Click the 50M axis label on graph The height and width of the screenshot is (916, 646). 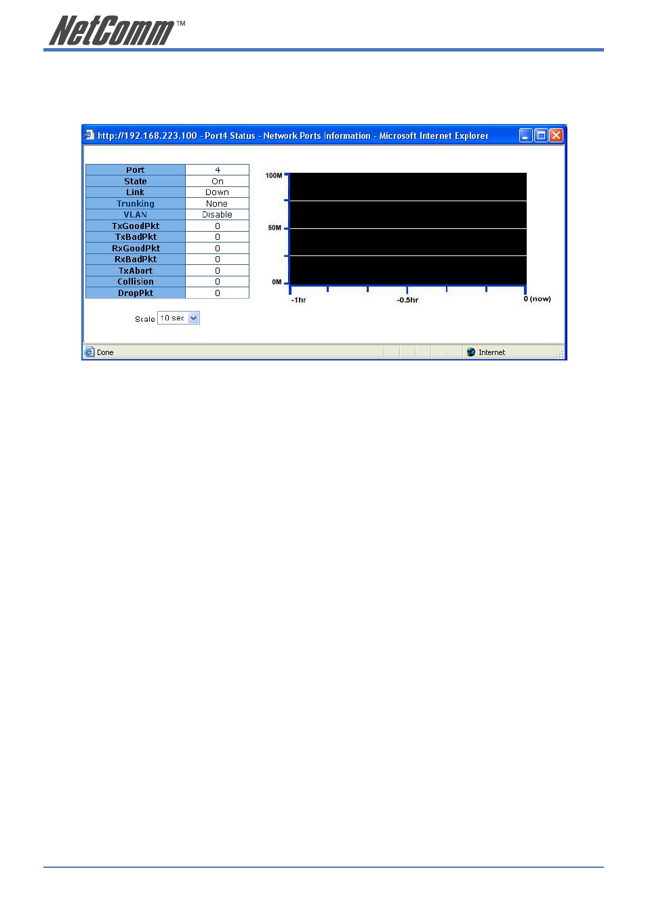point(275,228)
